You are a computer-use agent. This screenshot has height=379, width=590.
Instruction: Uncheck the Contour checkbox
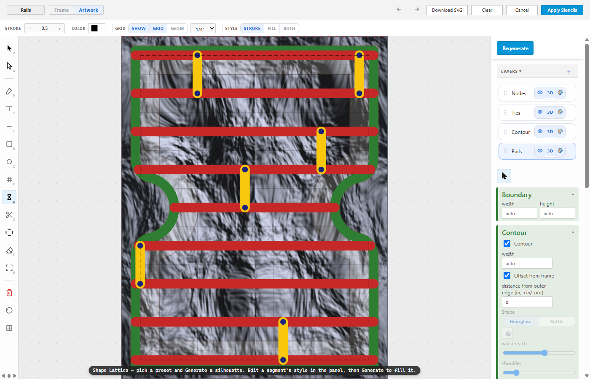[x=507, y=243]
